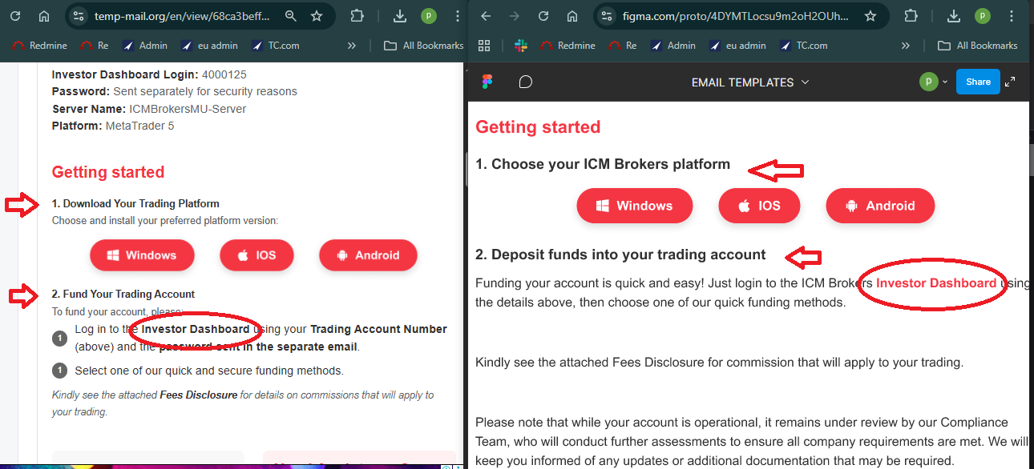
Task: Click Home icon in temp-mail browser window
Action: (44, 16)
